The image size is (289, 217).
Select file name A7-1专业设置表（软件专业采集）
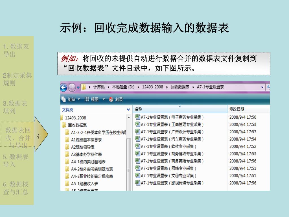point(168,147)
